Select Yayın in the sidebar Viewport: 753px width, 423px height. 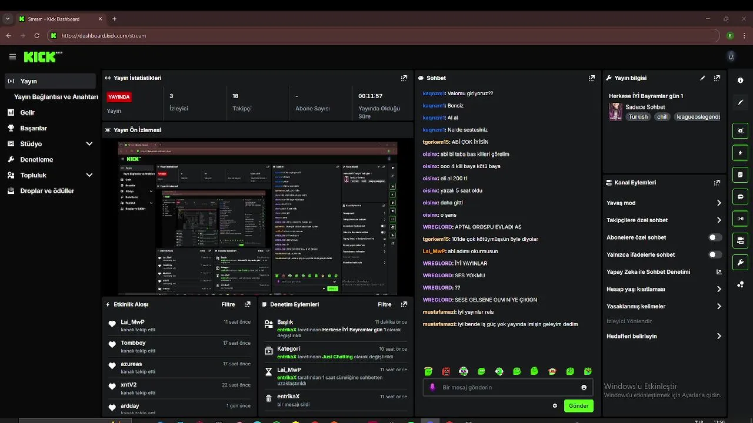pyautogui.click(x=49, y=81)
